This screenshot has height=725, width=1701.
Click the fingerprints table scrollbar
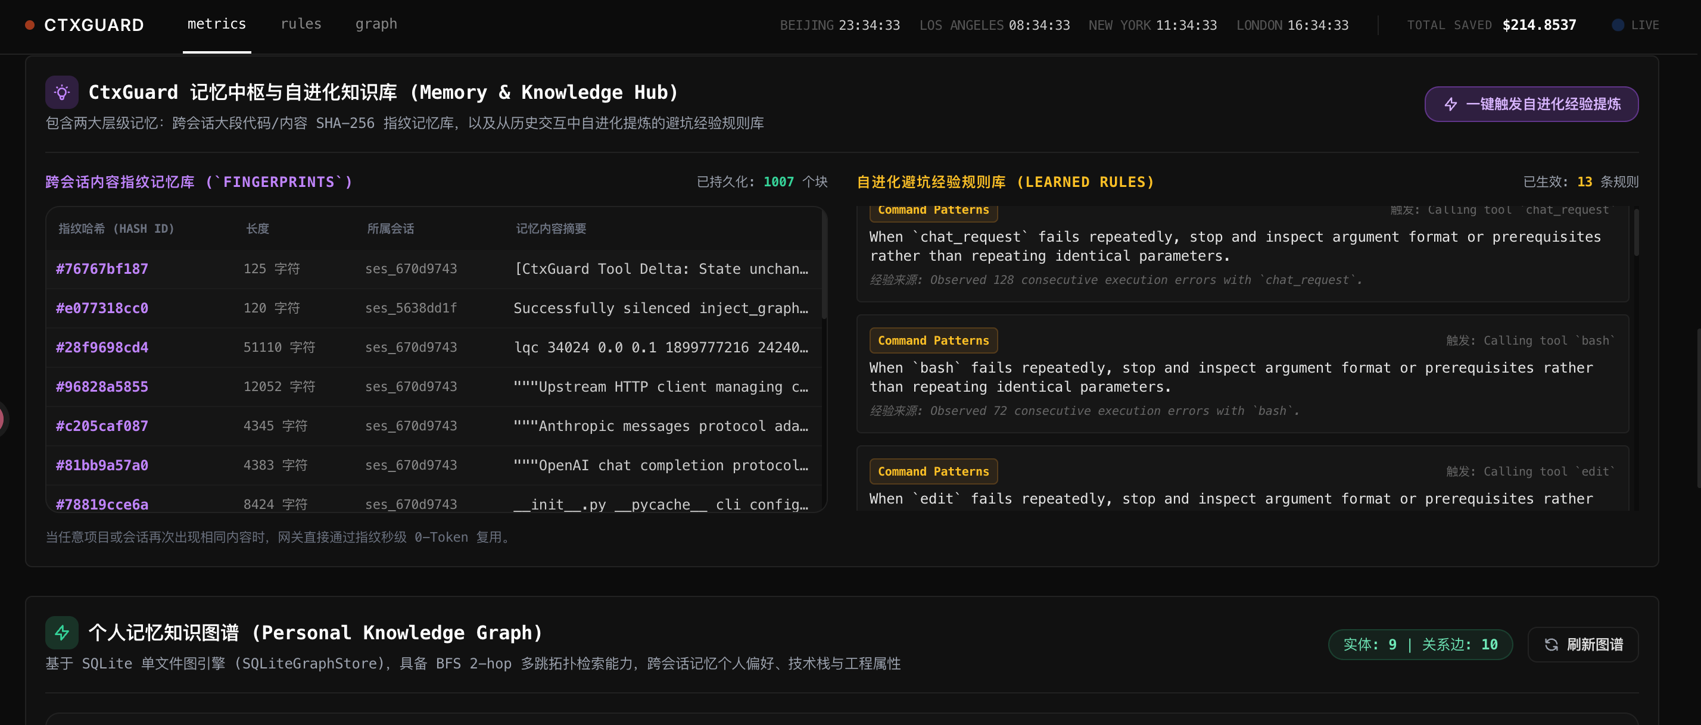824,264
